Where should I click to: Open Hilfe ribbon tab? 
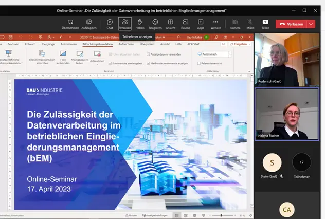coord(178,44)
